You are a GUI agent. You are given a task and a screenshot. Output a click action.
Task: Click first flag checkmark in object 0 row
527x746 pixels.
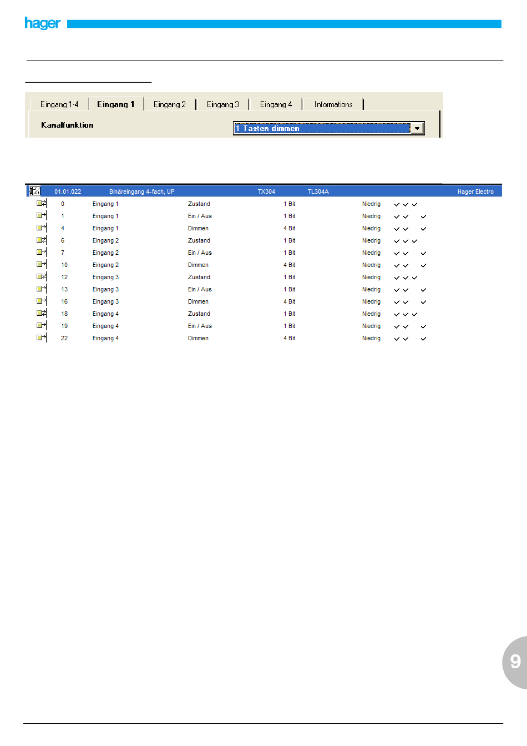pyautogui.click(x=397, y=204)
